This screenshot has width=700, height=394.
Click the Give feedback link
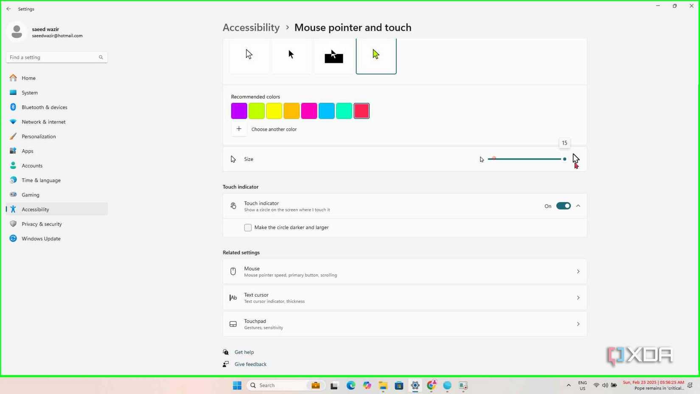[250, 364]
